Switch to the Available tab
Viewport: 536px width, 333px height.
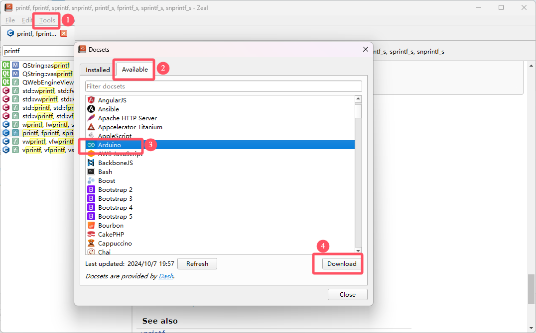[134, 69]
